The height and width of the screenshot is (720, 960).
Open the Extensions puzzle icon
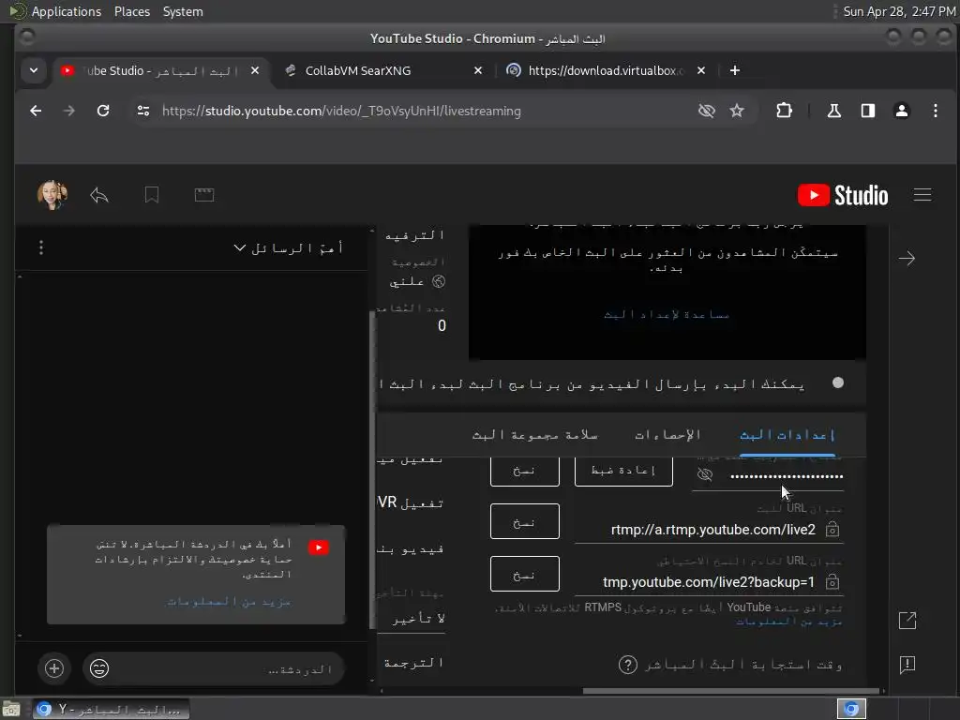tap(785, 111)
